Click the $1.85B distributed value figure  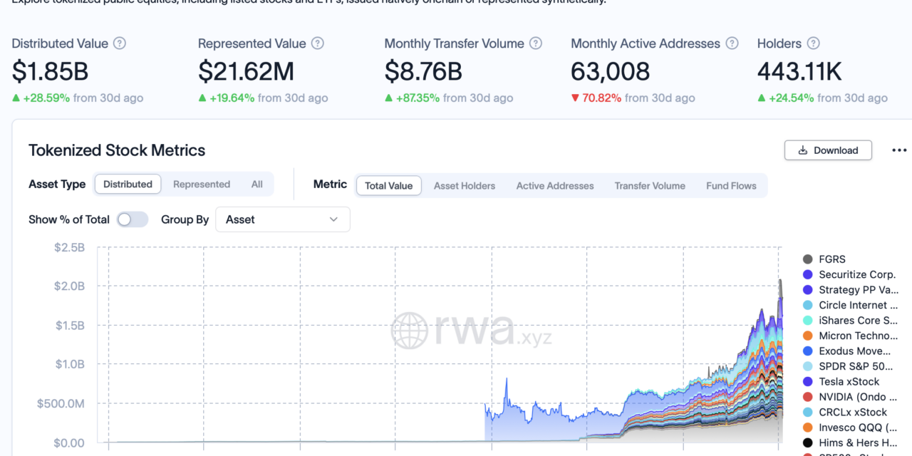coord(50,71)
